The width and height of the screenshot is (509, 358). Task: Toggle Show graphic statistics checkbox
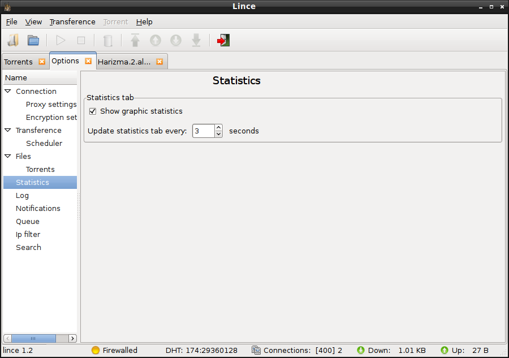tap(93, 111)
